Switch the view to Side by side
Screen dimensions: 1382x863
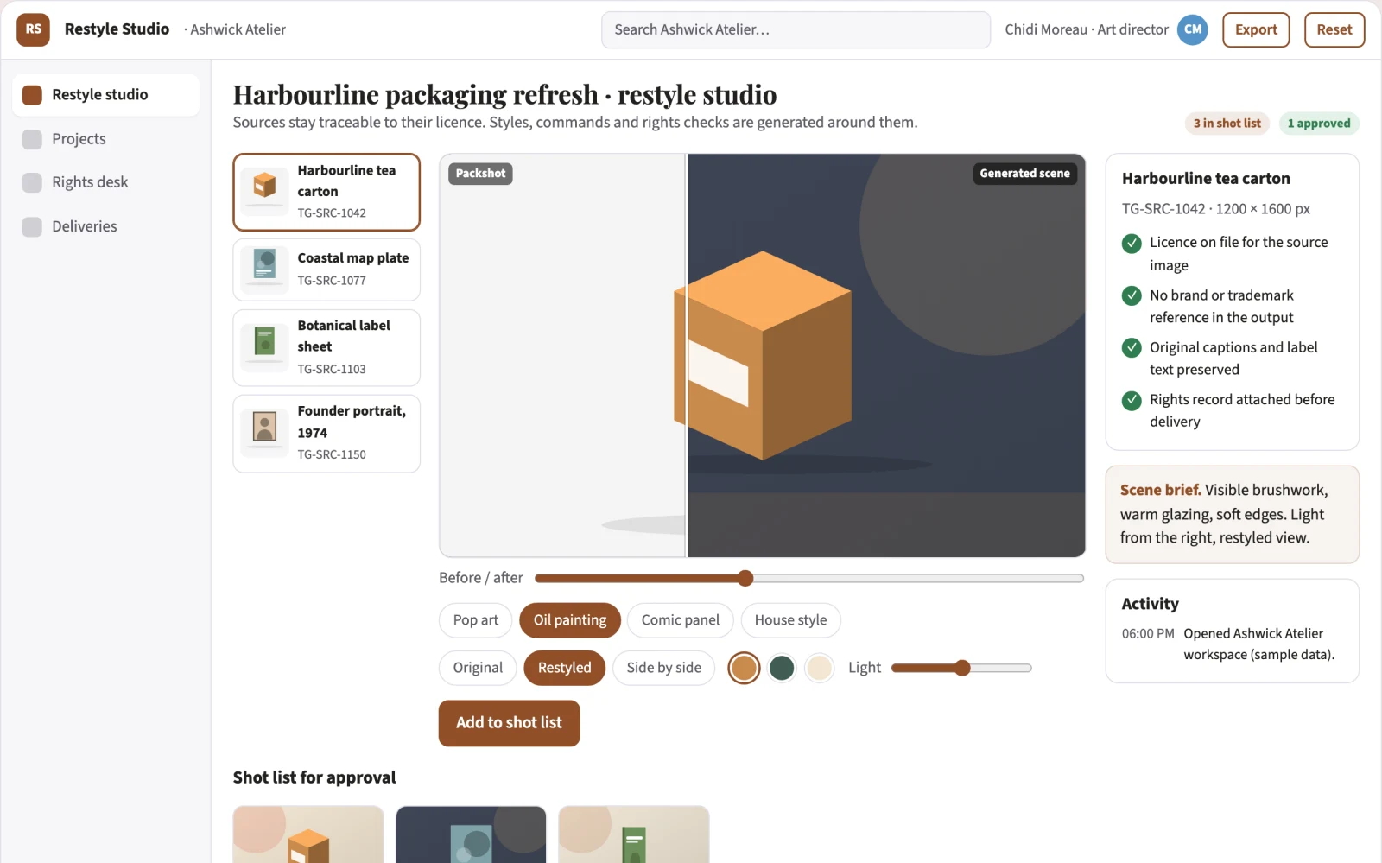(663, 668)
